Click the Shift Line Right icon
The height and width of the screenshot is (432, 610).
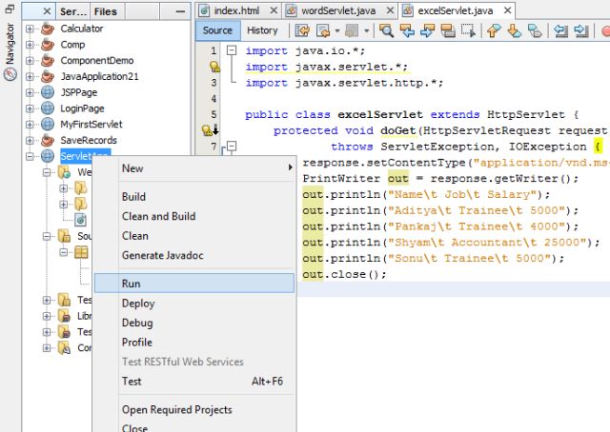click(x=582, y=30)
